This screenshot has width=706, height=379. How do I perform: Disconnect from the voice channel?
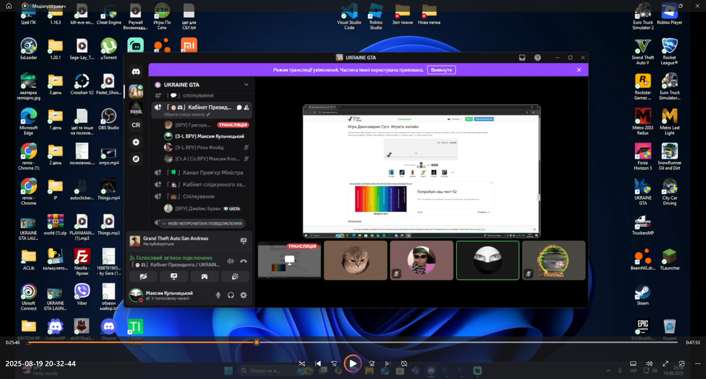[243, 261]
